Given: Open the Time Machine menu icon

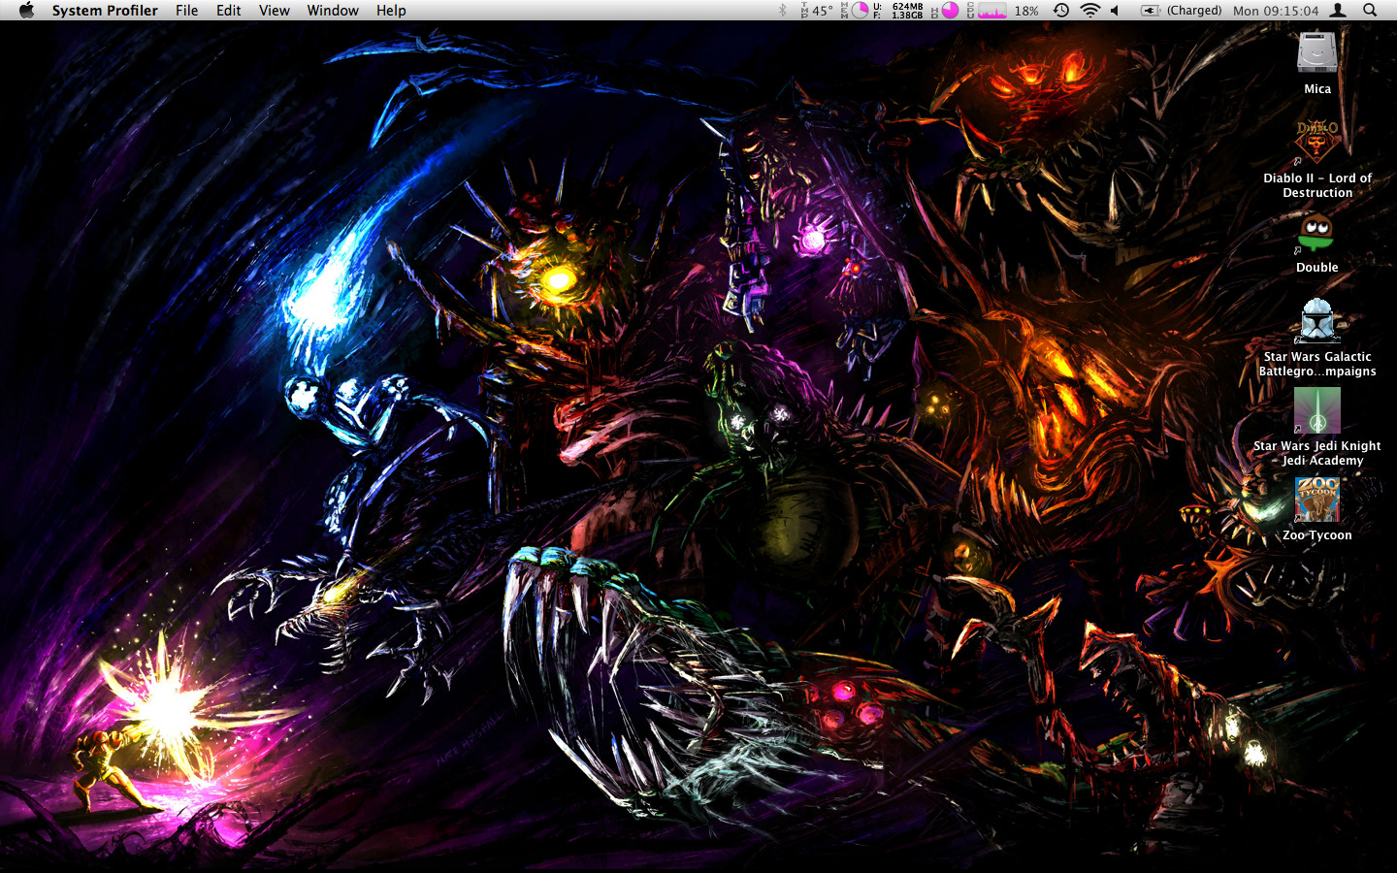Looking at the screenshot, I should (1061, 11).
